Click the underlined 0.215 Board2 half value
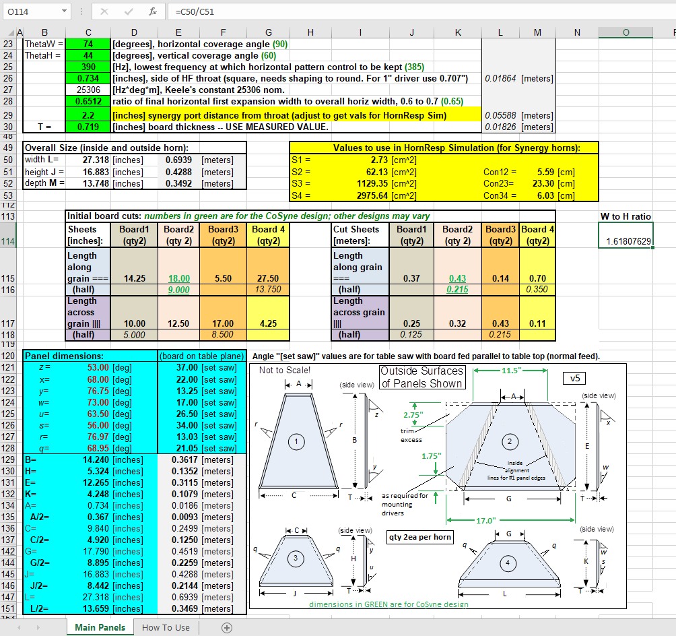The width and height of the screenshot is (676, 636). [457, 290]
